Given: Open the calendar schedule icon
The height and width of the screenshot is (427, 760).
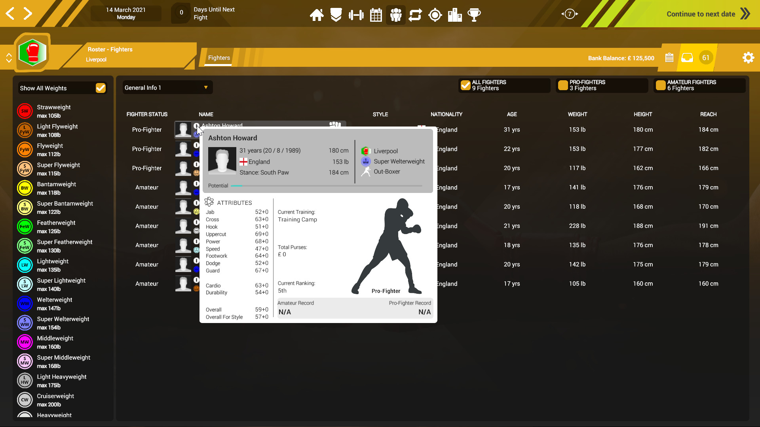Looking at the screenshot, I should click(376, 15).
